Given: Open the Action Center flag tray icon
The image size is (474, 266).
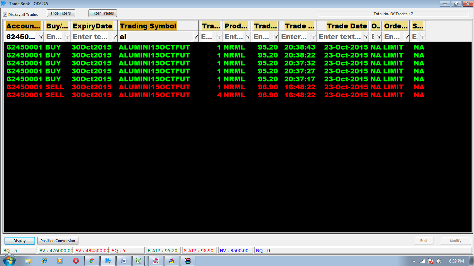Looking at the screenshot, I should point(431,261).
